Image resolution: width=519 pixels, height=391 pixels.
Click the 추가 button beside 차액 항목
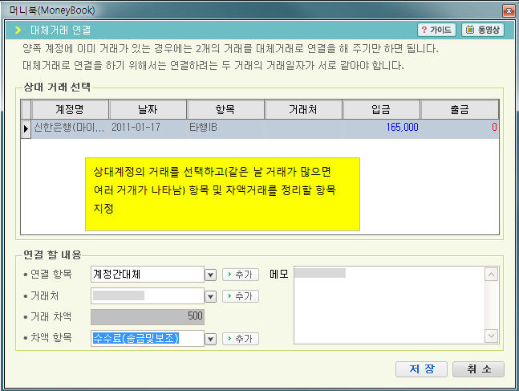click(240, 339)
